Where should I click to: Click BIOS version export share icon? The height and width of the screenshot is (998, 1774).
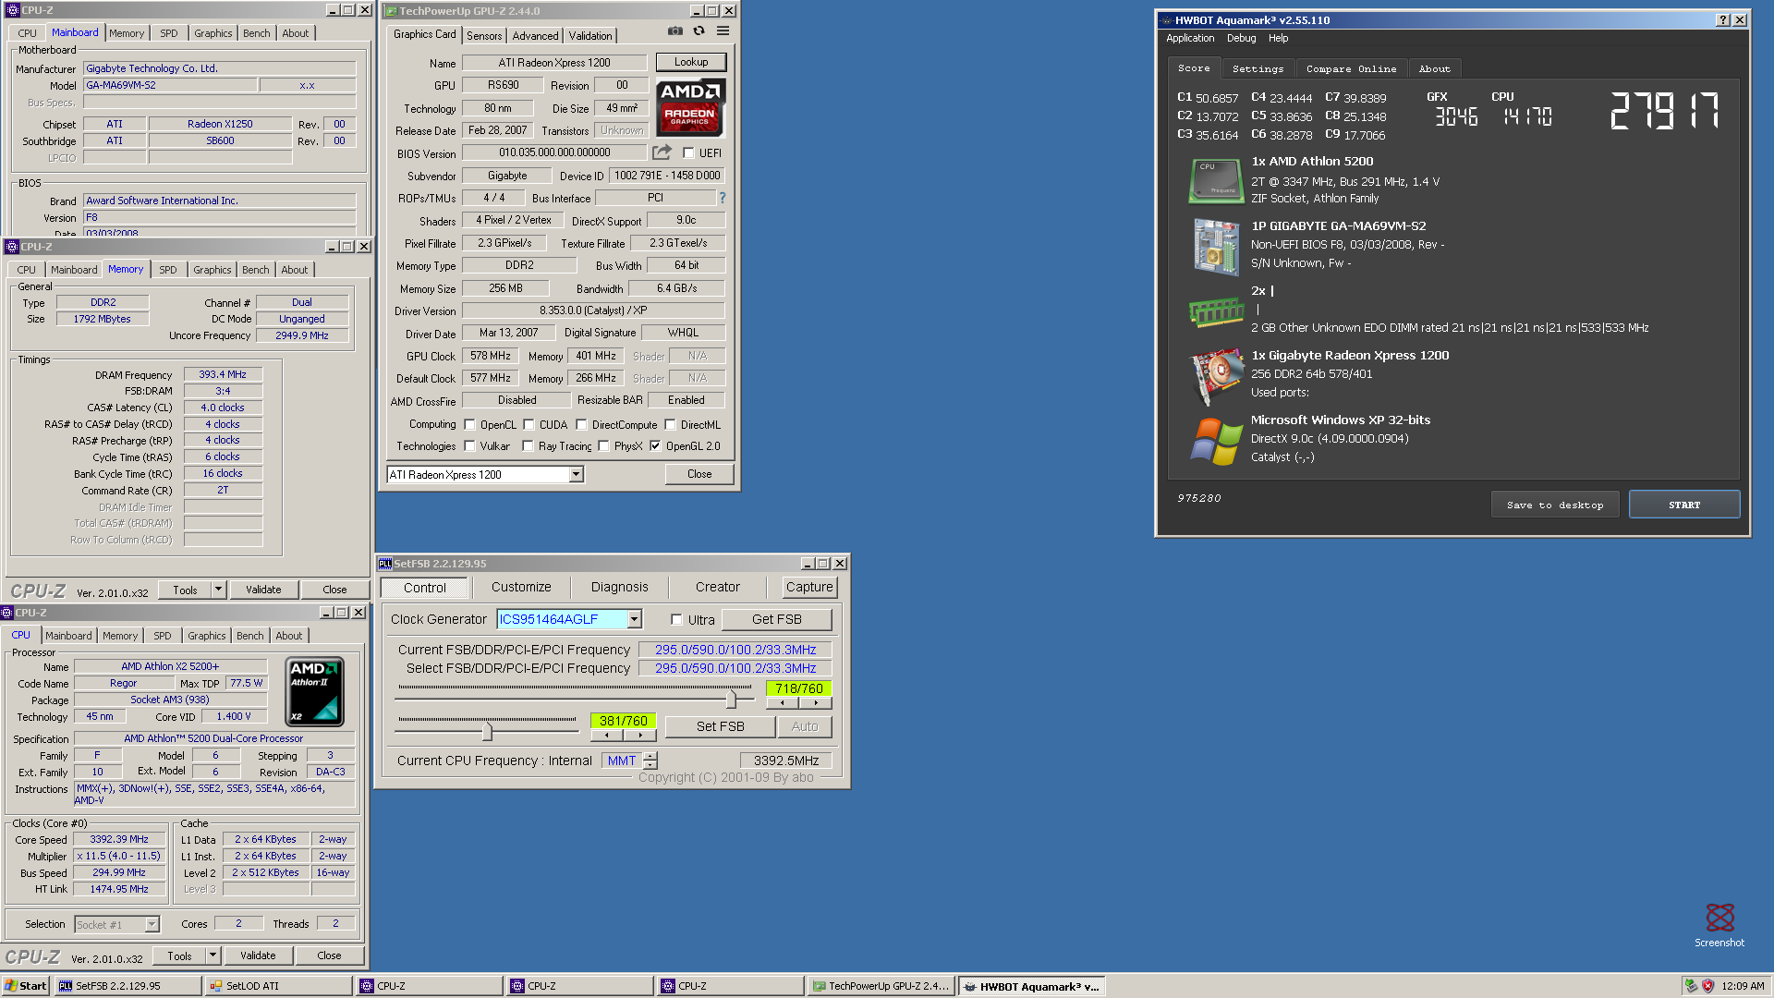click(x=662, y=152)
